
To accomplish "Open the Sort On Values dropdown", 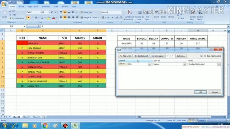I will pyautogui.click(x=184, y=64).
